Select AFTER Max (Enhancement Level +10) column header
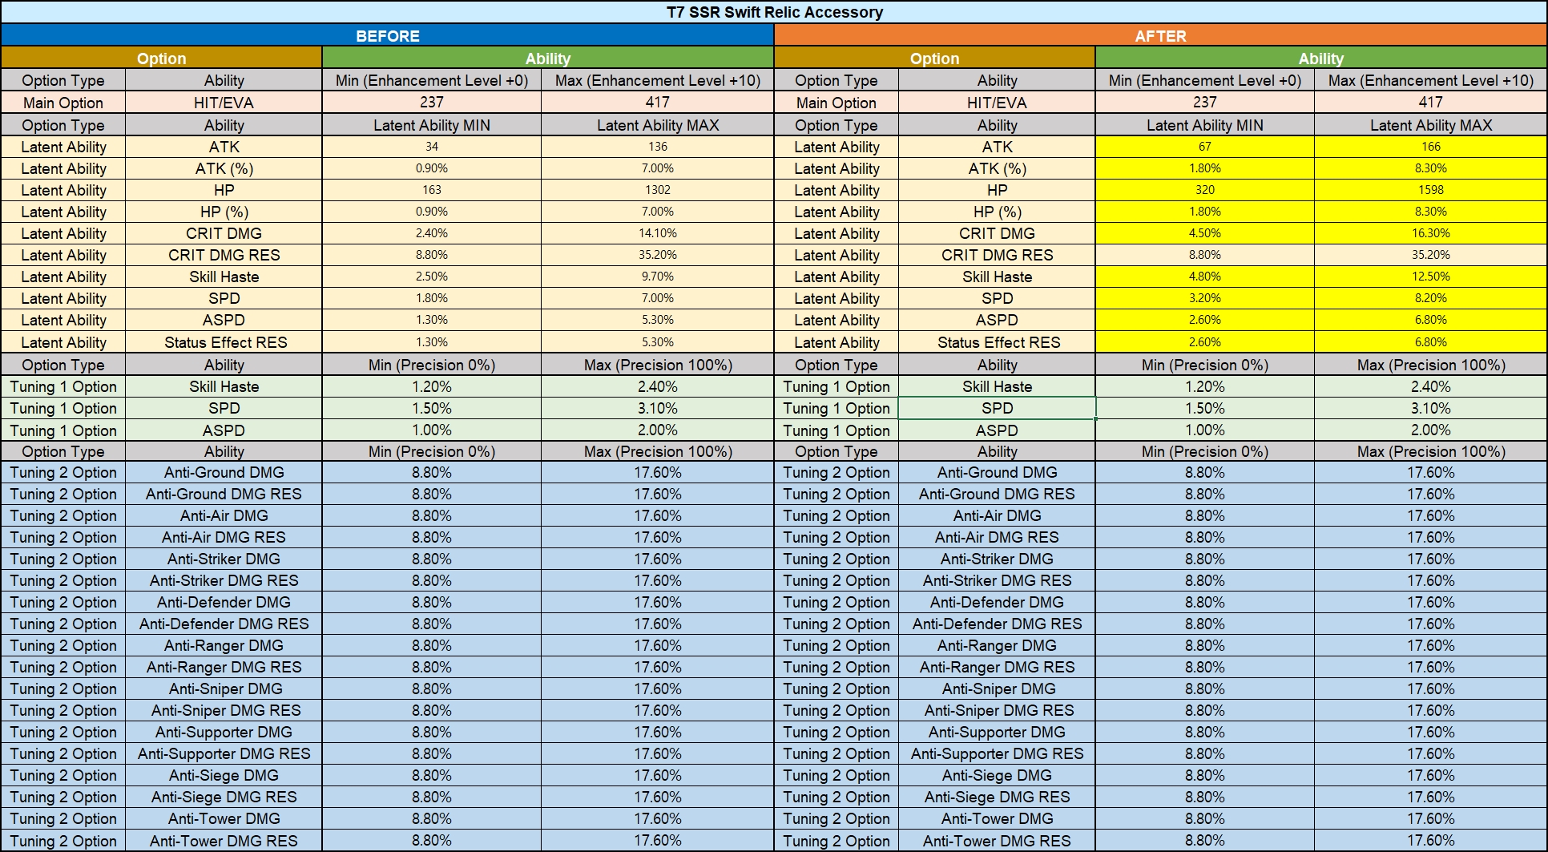The width and height of the screenshot is (1548, 852). tap(1430, 80)
